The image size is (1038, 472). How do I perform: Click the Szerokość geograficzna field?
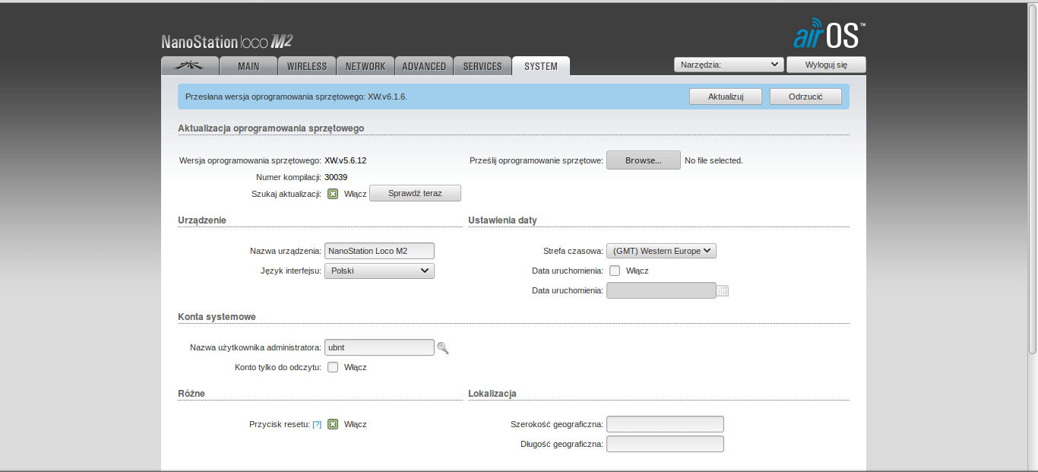click(x=665, y=424)
